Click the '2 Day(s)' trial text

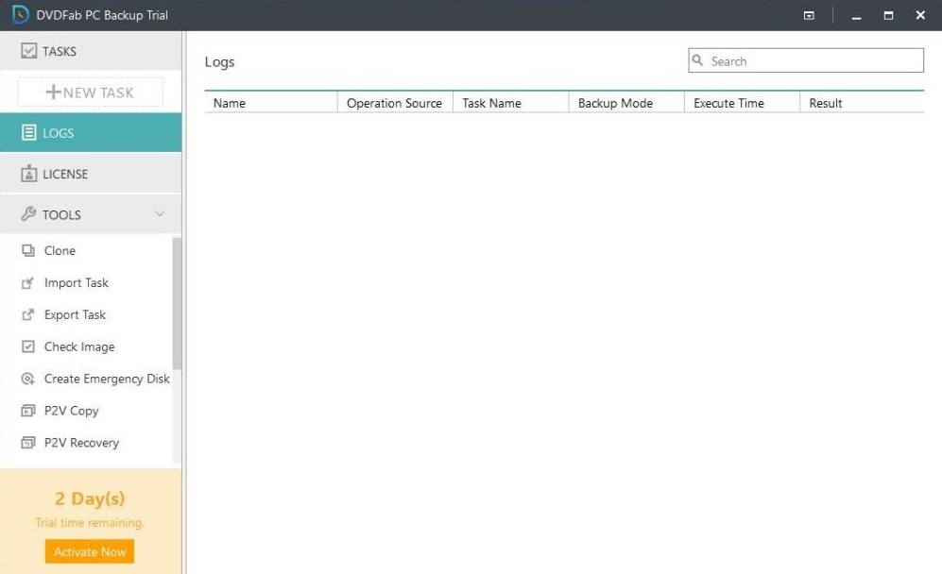click(x=90, y=498)
